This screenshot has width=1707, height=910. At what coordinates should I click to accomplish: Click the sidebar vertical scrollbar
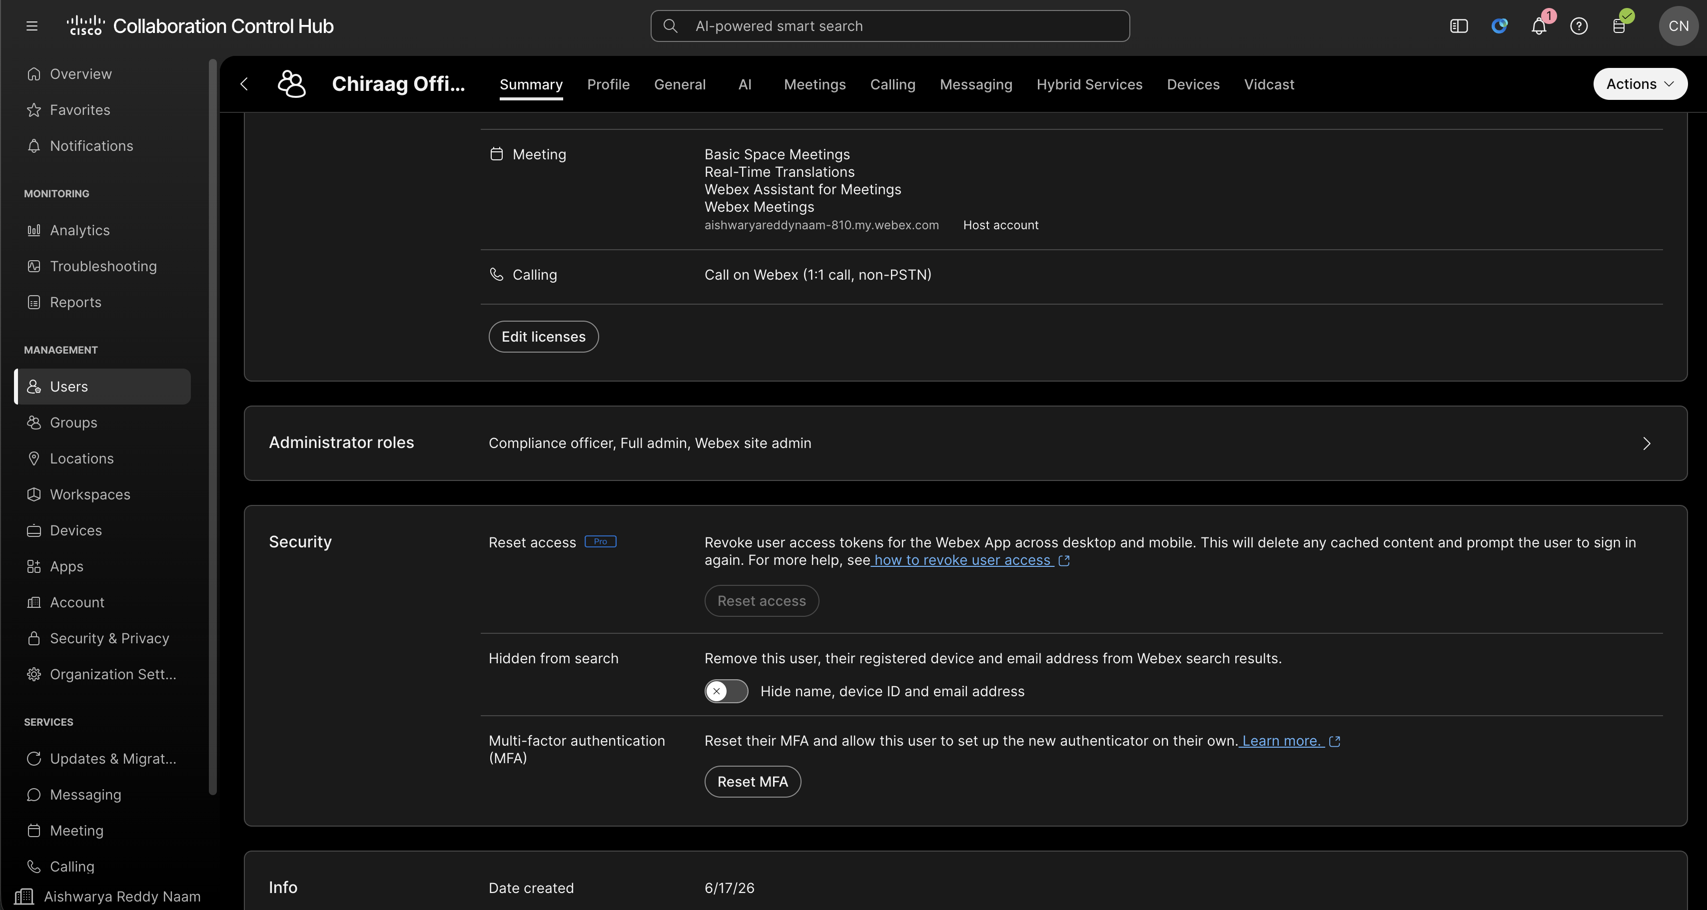point(212,427)
